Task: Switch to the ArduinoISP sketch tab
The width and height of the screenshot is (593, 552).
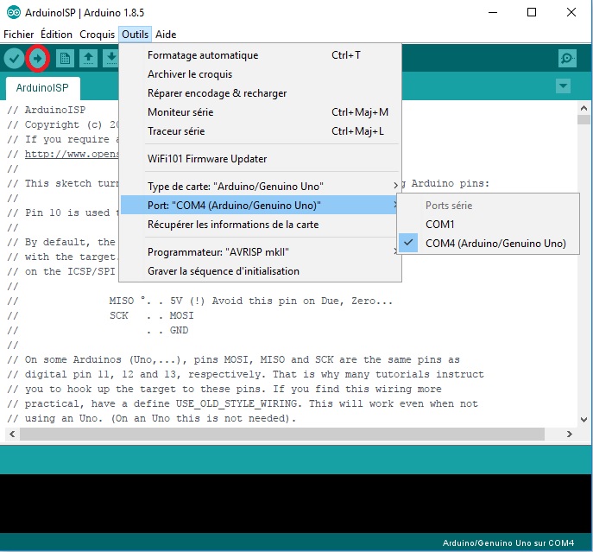Action: click(x=43, y=88)
